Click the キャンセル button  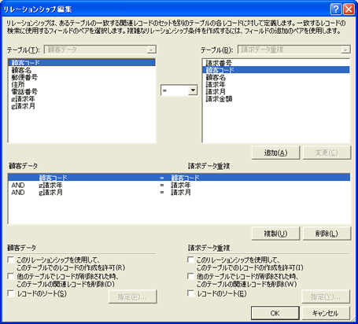coord(326,313)
